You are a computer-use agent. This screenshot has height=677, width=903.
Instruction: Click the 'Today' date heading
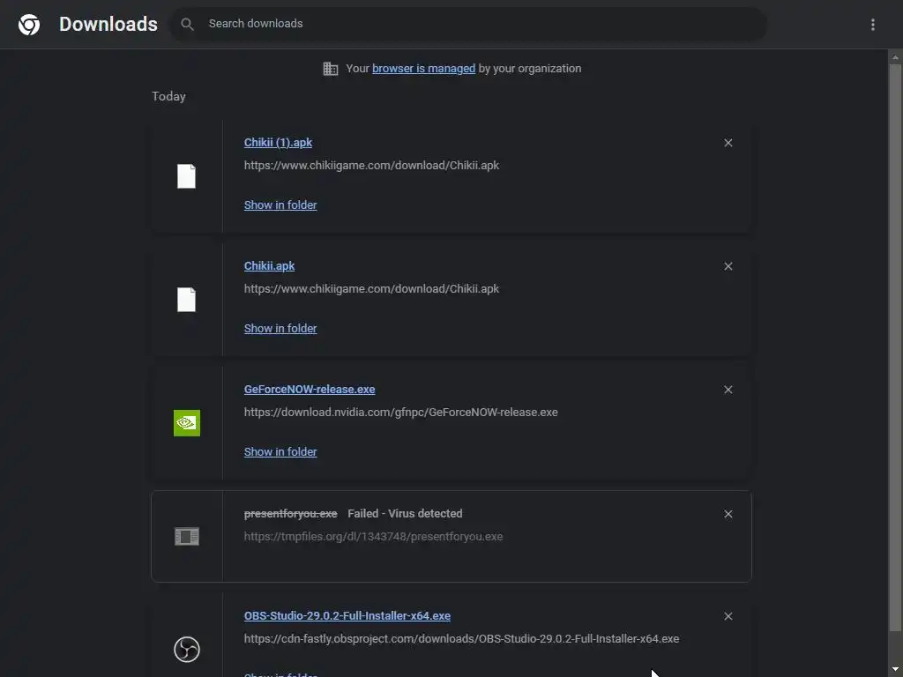point(168,96)
